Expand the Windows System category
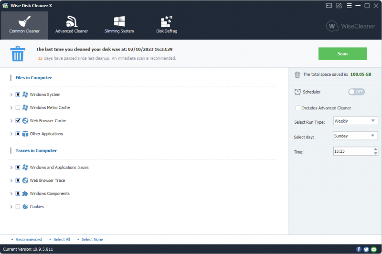Viewport: 382px width, 254px height. click(11, 95)
